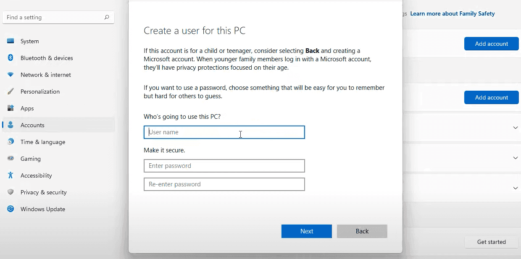The image size is (521, 259).
Task: Click the Personalization paintbrush icon
Action: (x=11, y=92)
